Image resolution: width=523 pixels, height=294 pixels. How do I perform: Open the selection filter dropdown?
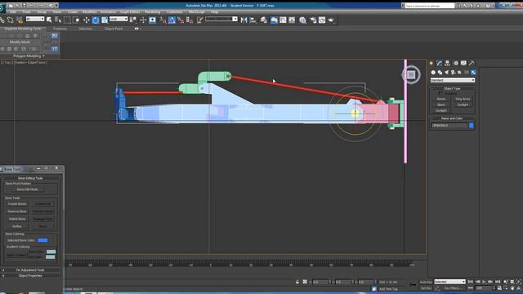[35, 20]
